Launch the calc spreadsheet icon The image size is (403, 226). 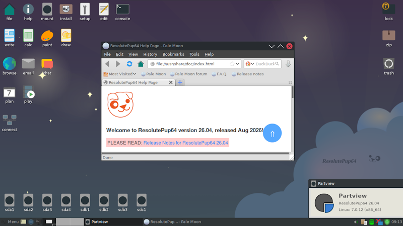(x=28, y=35)
